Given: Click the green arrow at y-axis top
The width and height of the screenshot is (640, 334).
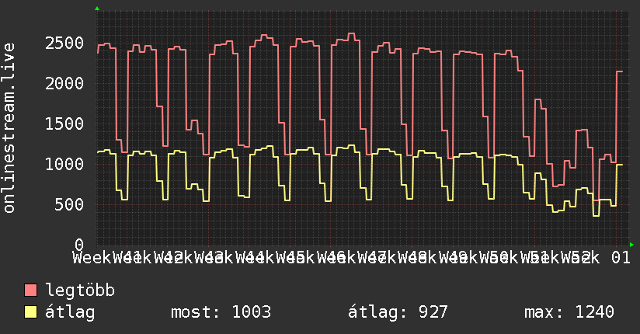Looking at the screenshot, I should 97,9.
